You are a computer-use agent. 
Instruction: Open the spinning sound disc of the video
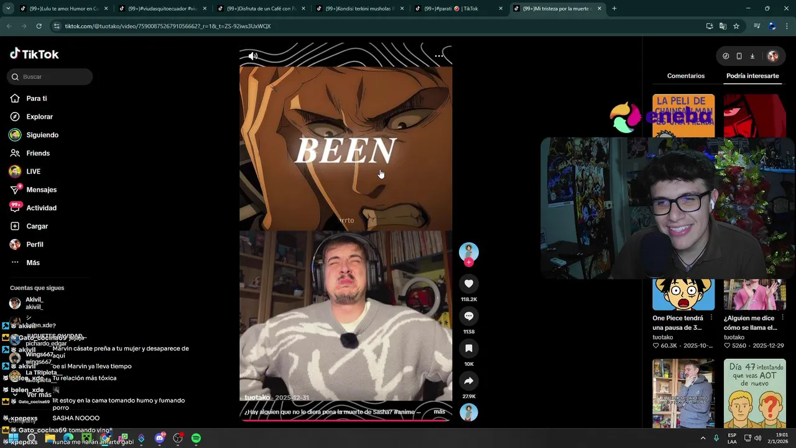469,412
